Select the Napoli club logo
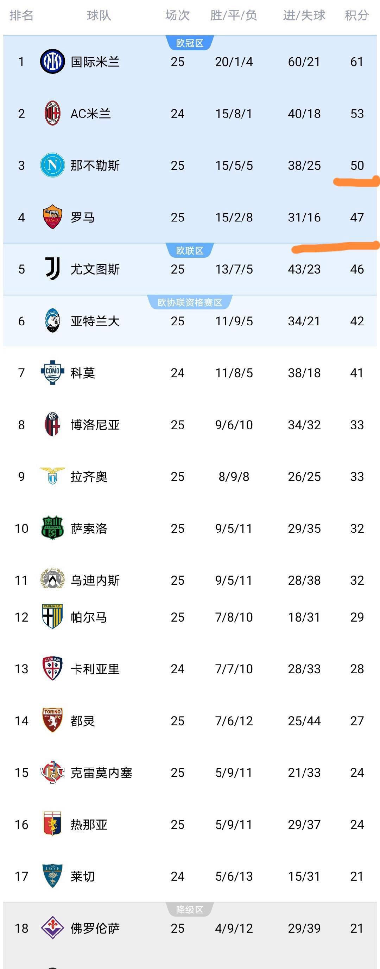This screenshot has height=969, width=380. 52,165
